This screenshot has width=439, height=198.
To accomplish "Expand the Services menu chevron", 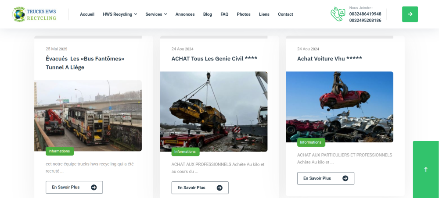I will [166, 14].
